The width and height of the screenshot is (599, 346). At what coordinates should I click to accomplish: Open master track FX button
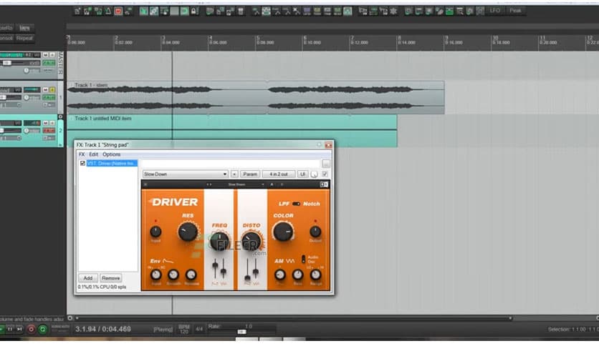coord(49,63)
